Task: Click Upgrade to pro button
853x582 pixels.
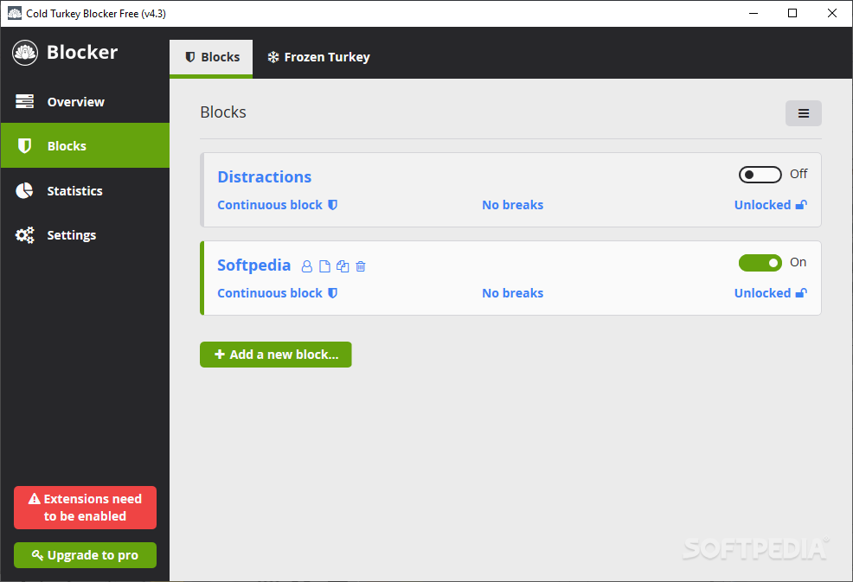Action: pyautogui.click(x=85, y=555)
